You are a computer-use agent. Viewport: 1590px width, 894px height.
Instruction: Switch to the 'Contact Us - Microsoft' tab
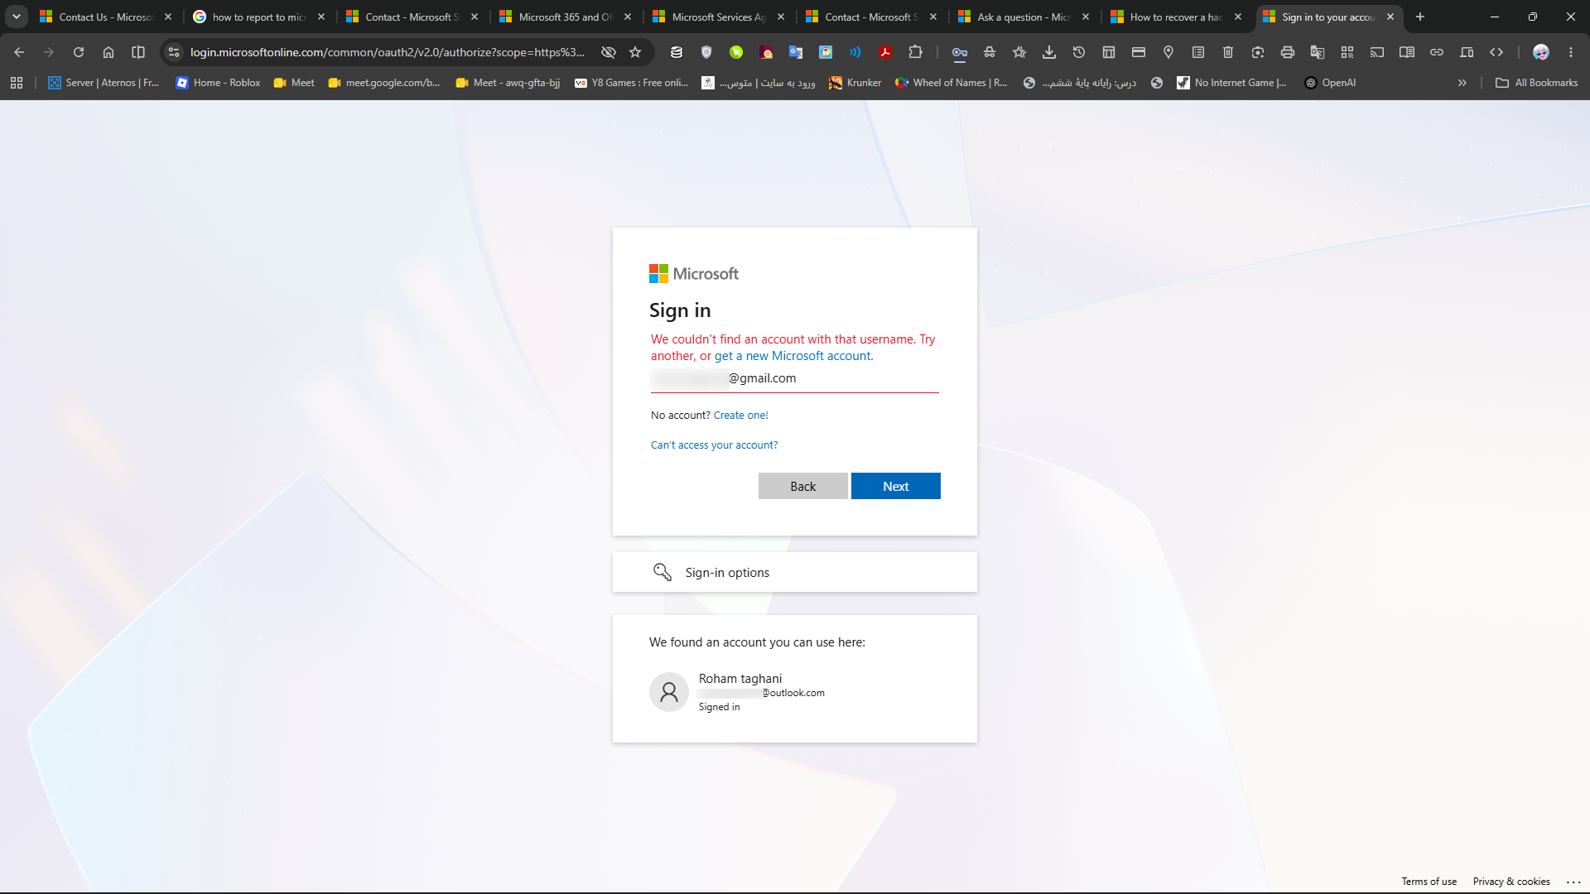[105, 17]
